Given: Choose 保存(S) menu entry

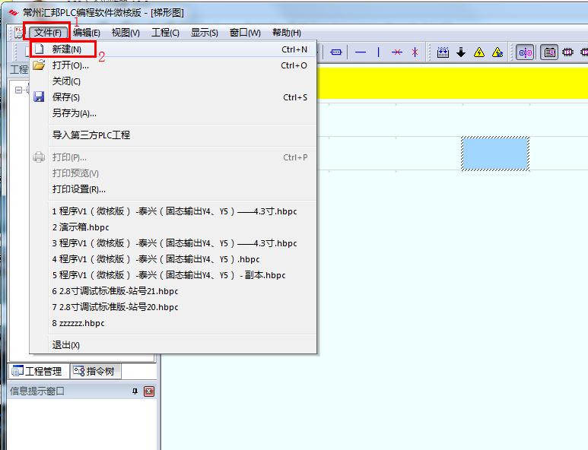Looking at the screenshot, I should pyautogui.click(x=173, y=97).
